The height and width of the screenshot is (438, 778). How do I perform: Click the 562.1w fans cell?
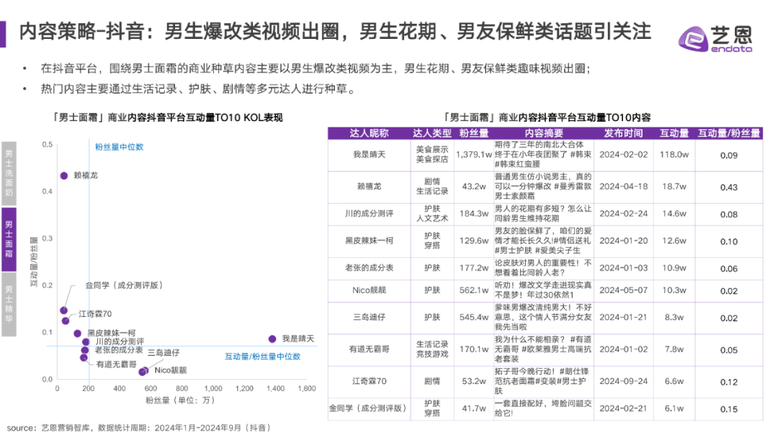coord(474,290)
